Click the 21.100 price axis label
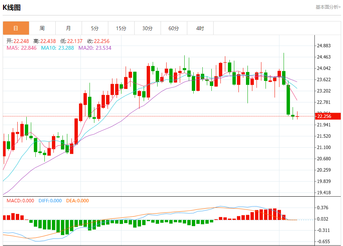The width and height of the screenshot is (343, 246). click(x=324, y=147)
